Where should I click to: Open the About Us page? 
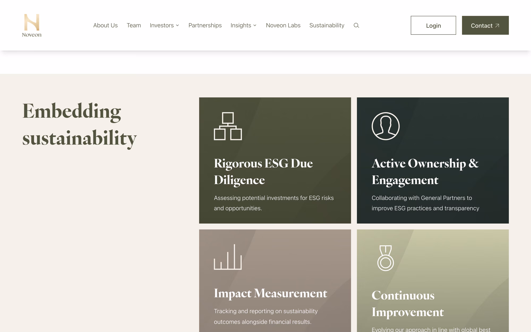pos(105,25)
